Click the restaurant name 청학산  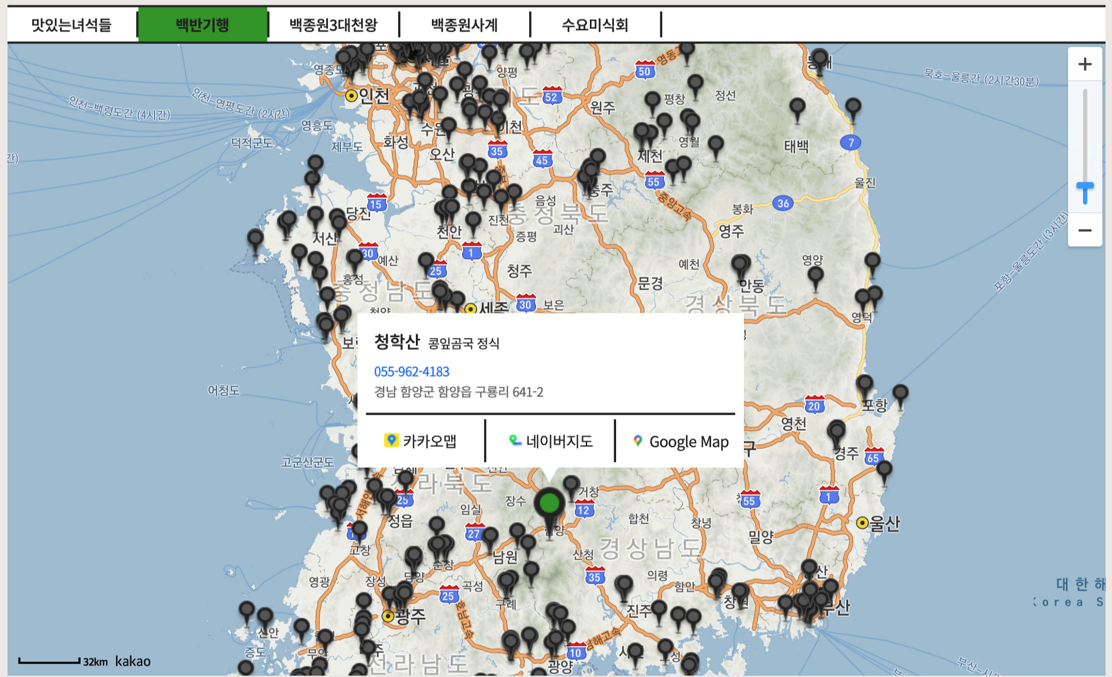point(396,341)
